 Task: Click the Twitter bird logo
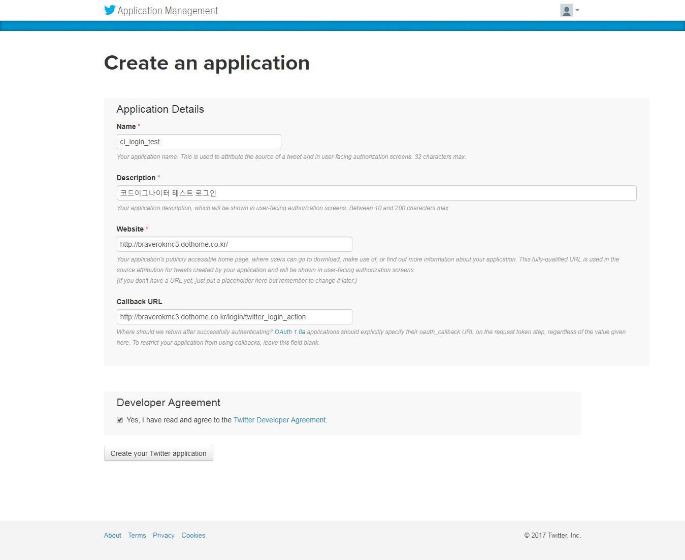pyautogui.click(x=110, y=10)
